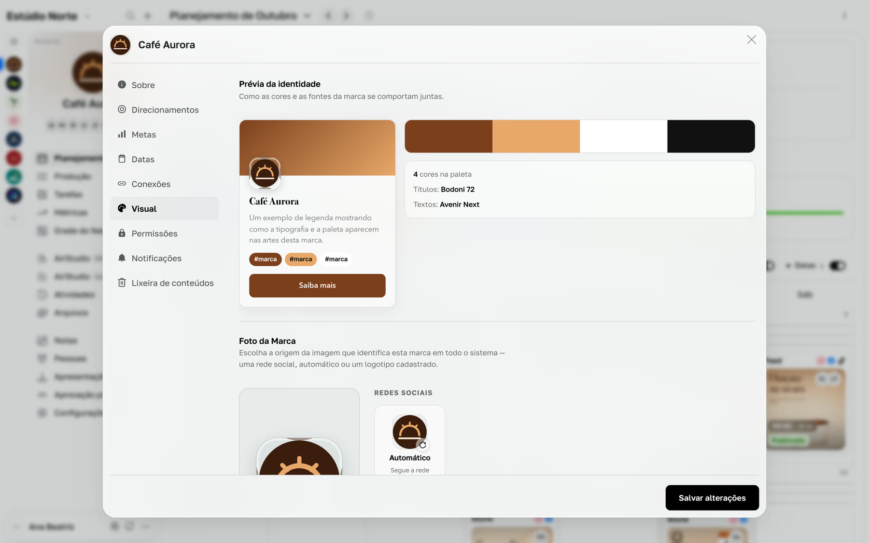Click the Direcionamentos target icon
This screenshot has height=543, width=869.
122,109
